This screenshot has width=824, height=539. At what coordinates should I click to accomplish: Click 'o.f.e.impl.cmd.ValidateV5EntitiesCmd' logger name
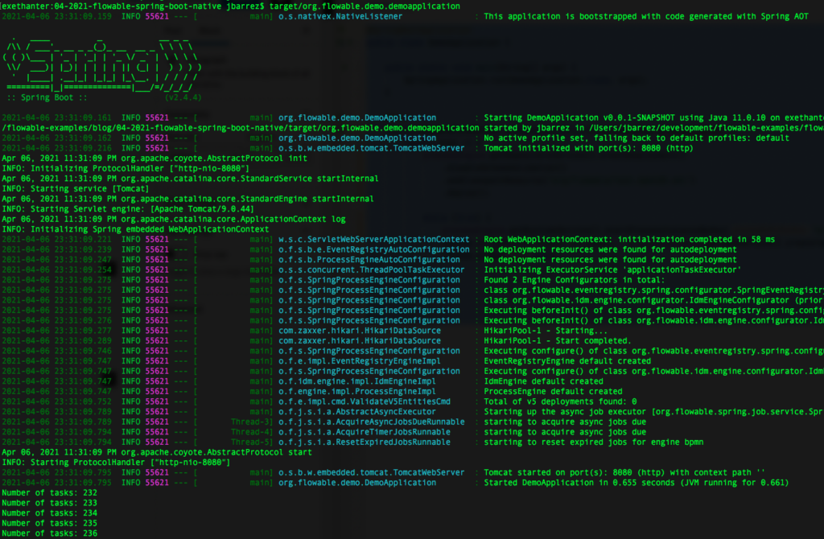pos(365,401)
